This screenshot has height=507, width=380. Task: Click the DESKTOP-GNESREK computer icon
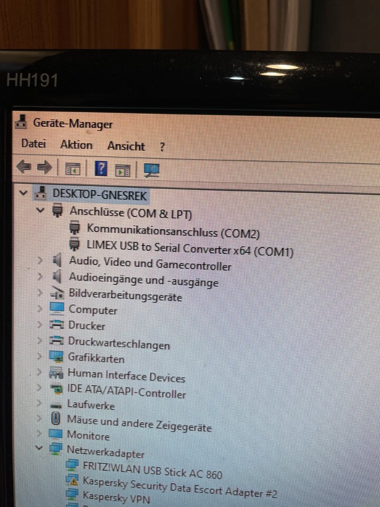41,192
